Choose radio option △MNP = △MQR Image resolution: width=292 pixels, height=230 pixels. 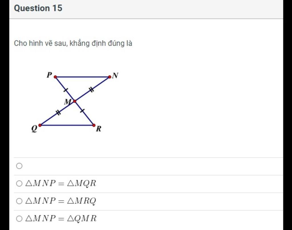coord(19,183)
